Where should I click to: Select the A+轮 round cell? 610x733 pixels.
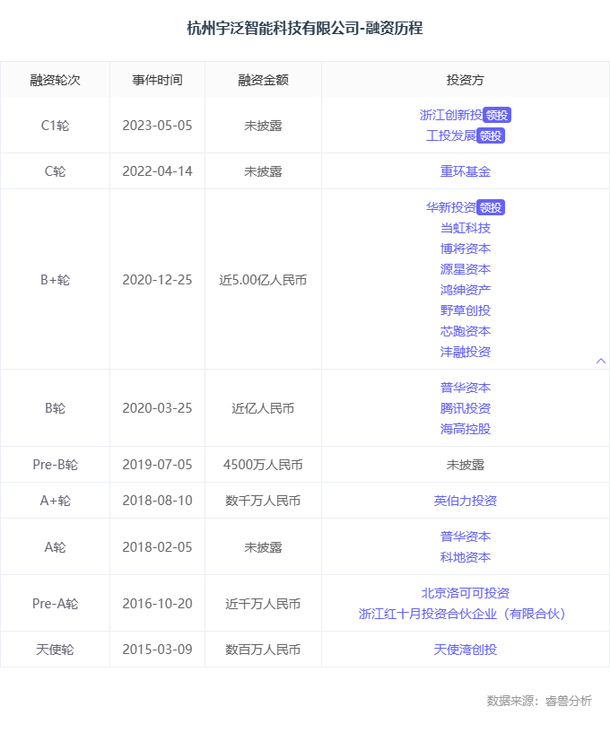[x=55, y=502]
